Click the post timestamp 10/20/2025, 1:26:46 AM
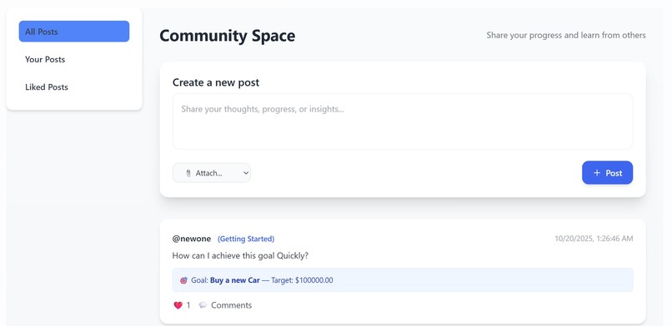The width and height of the screenshot is (672, 326). tap(594, 239)
